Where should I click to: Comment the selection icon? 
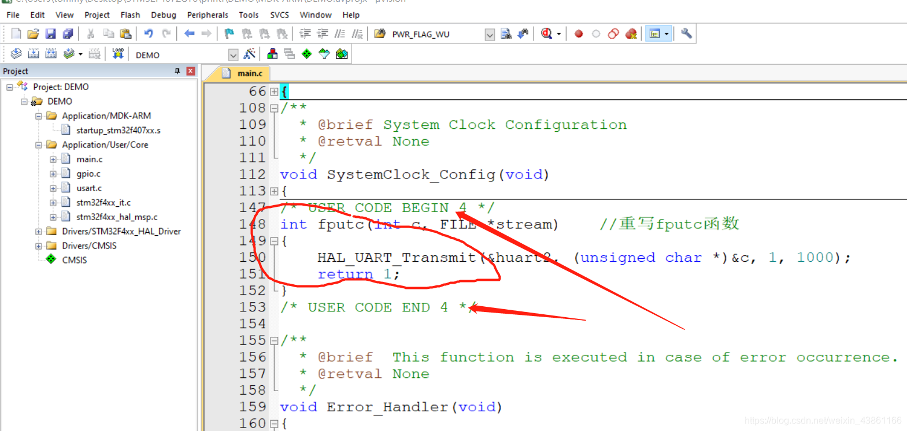[340, 34]
